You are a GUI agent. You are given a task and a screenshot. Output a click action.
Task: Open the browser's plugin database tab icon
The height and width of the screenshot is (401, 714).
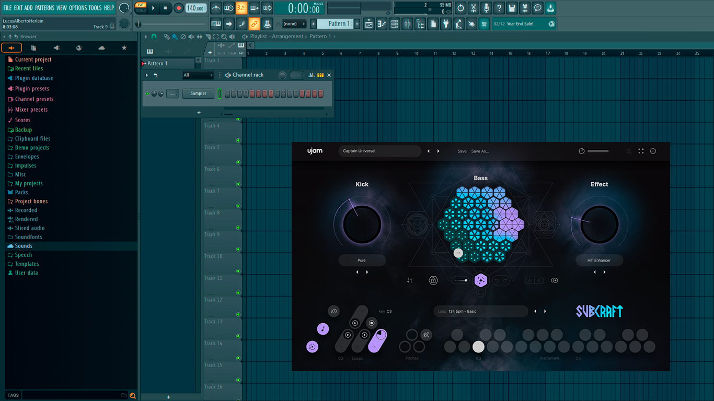click(x=56, y=48)
